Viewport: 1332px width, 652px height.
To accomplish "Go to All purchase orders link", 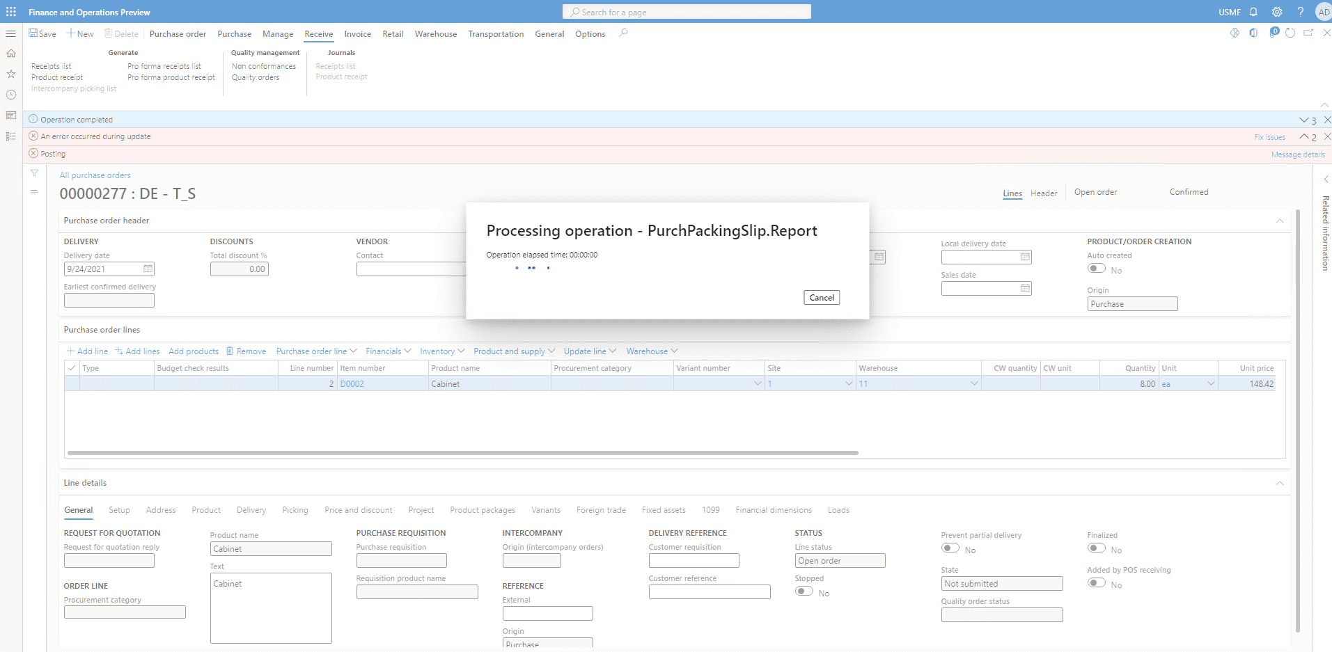I will point(95,175).
